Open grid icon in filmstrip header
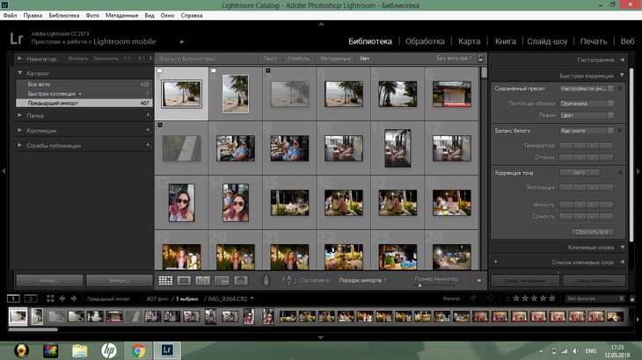This screenshot has width=642, height=360. pos(50,299)
